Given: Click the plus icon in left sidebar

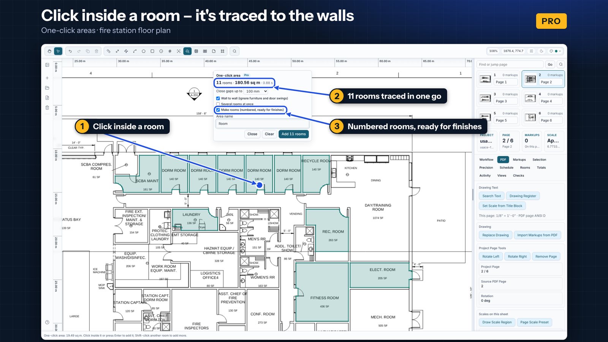Looking at the screenshot, I should [x=47, y=78].
